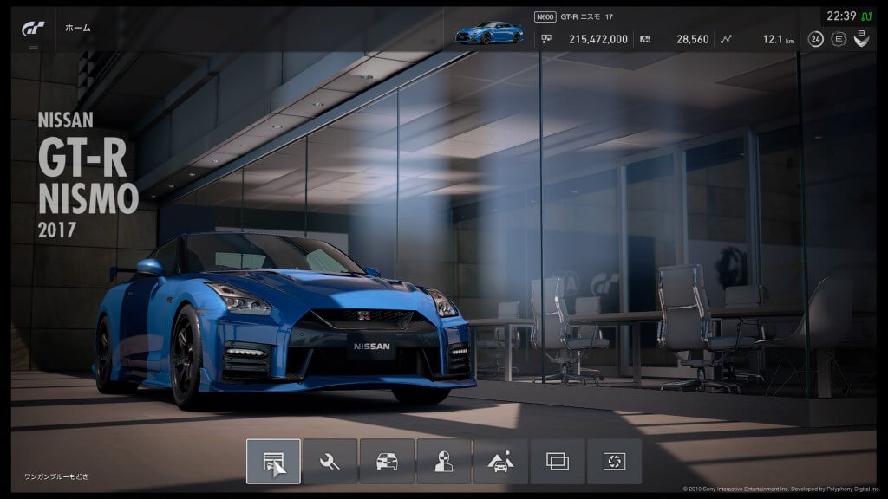Click the sportsmanship rating E badge
Screen dimensions: 888x499
[839, 39]
